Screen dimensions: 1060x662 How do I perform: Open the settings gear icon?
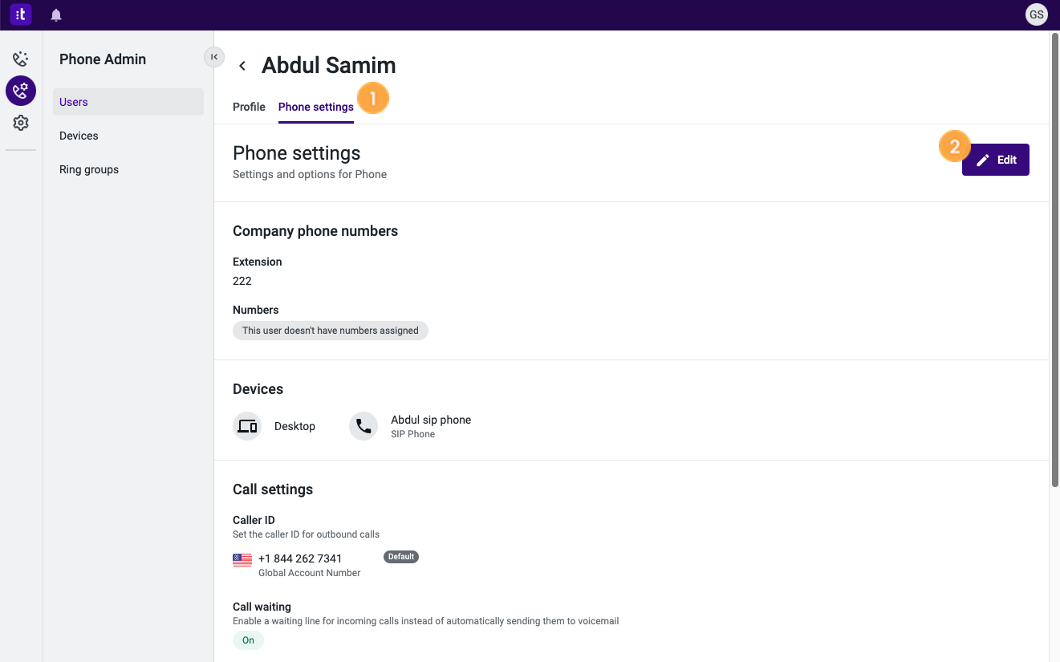point(21,123)
